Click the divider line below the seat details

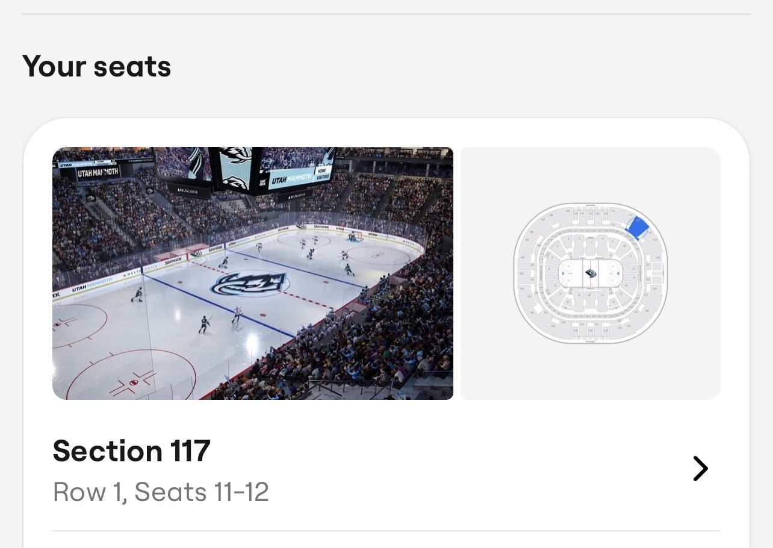click(x=386, y=531)
